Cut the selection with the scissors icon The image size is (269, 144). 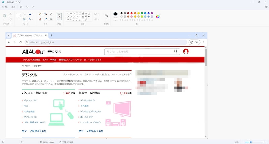(11, 14)
